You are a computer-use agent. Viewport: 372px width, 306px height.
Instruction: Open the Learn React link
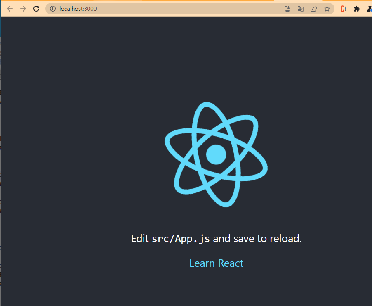216,263
